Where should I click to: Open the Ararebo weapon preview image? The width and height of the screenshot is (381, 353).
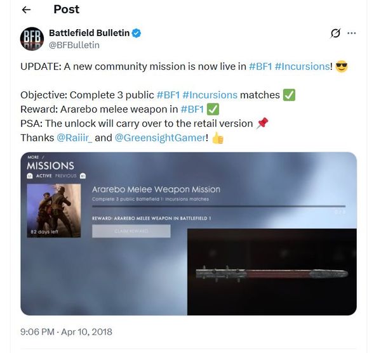point(272,272)
